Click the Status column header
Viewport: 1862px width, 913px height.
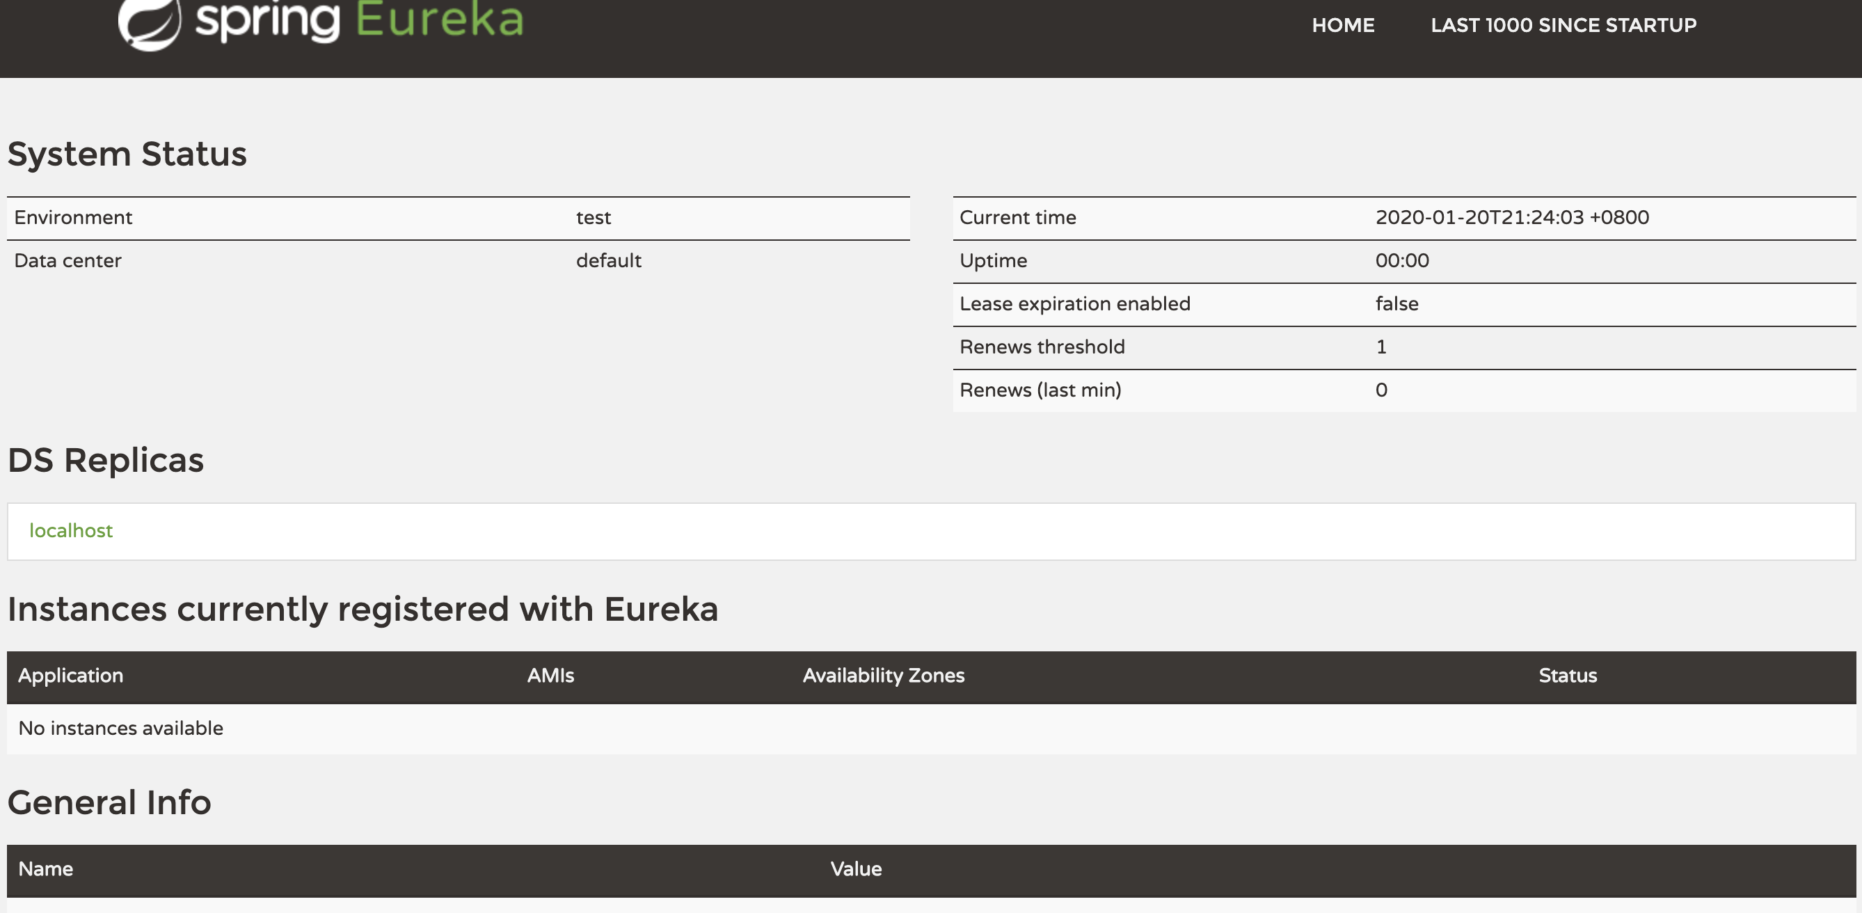click(1567, 675)
